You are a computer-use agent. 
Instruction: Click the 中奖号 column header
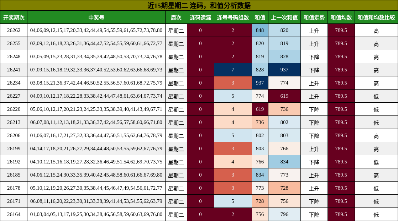96,17
